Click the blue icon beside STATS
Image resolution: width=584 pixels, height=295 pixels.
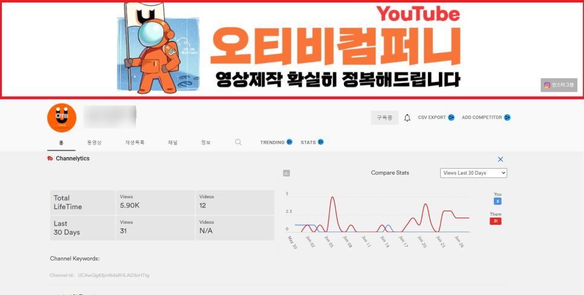pyautogui.click(x=320, y=142)
